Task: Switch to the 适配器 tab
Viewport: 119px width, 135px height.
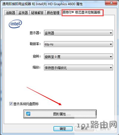Action: (10, 13)
